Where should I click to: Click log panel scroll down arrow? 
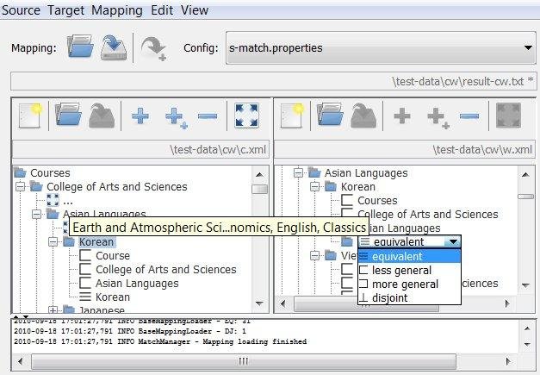point(527,344)
